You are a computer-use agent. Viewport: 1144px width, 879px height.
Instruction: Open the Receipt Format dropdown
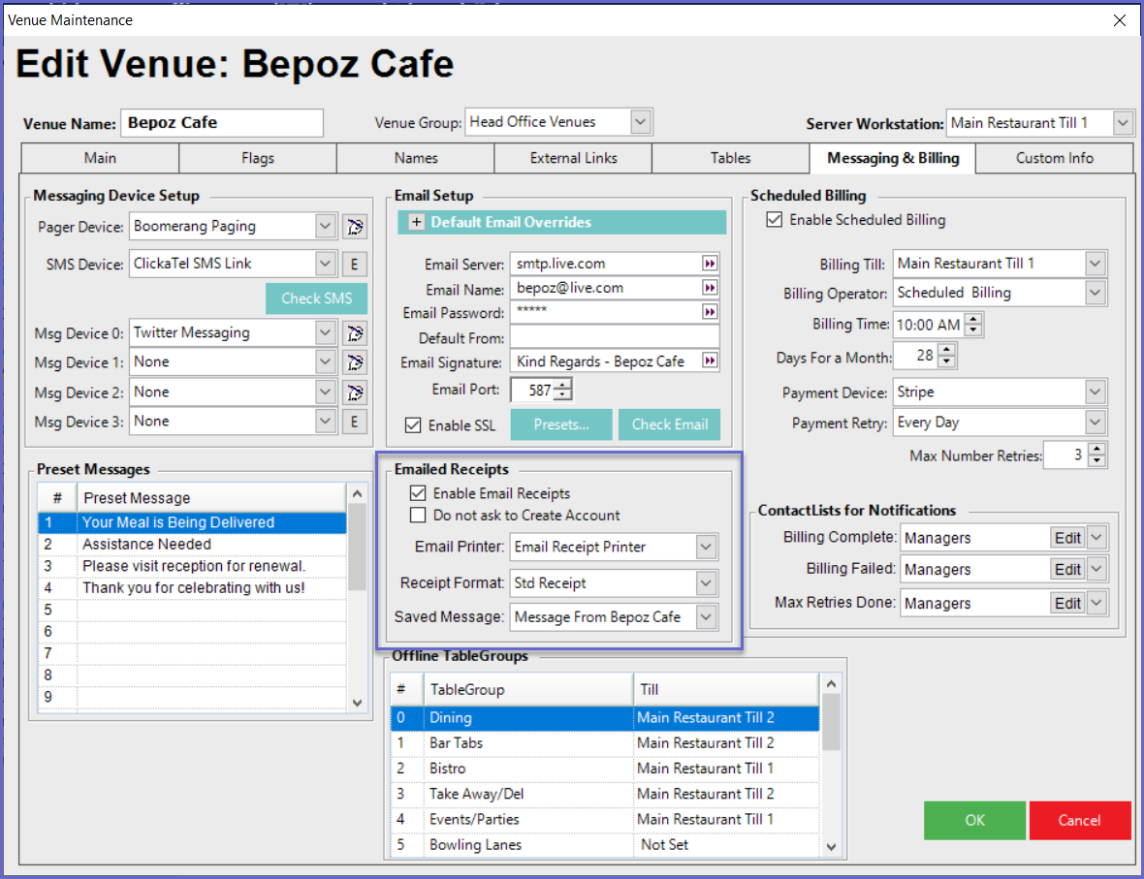[706, 583]
